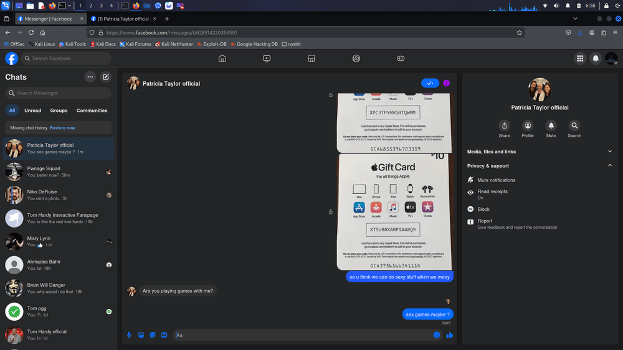Open Patricia Taylor official chat
623x350 pixels.
pos(59,148)
